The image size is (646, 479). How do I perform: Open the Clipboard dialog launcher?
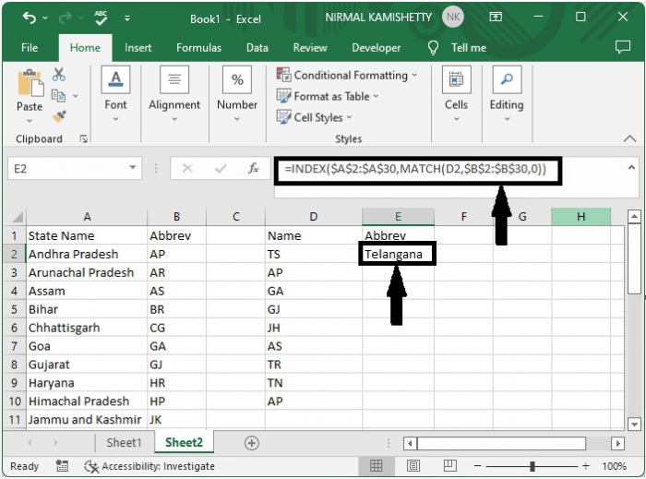click(x=84, y=139)
